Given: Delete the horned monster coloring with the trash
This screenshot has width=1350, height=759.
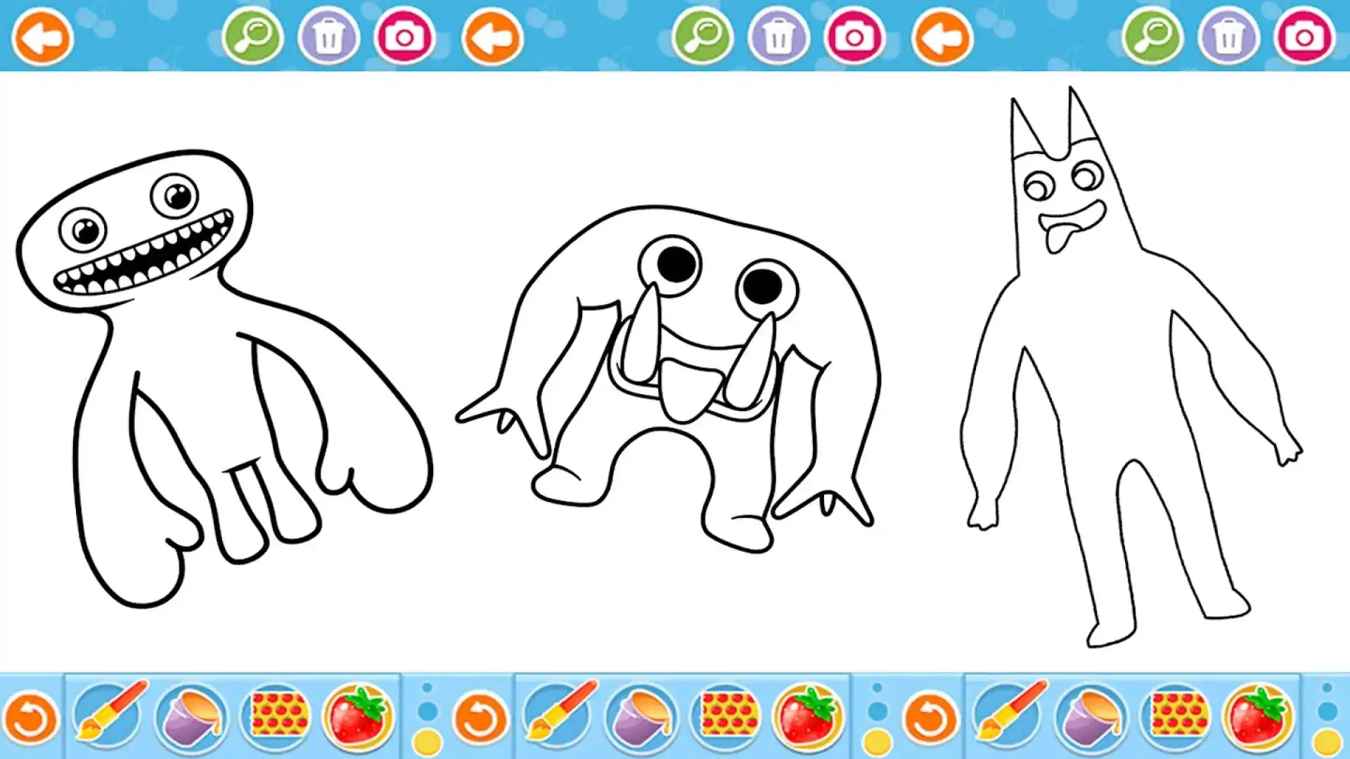Looking at the screenshot, I should tap(1228, 37).
